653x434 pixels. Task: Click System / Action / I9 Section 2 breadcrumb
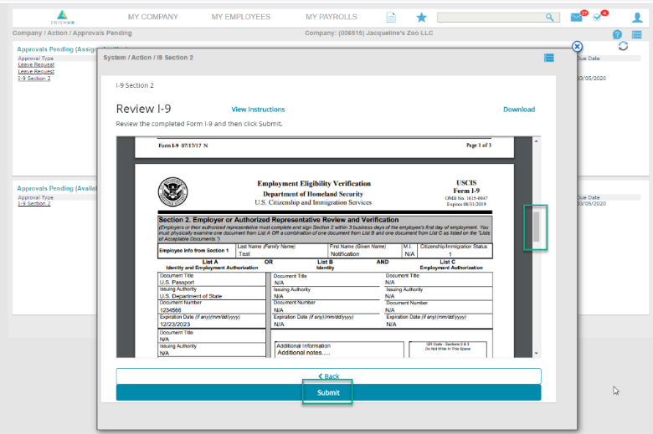point(148,58)
